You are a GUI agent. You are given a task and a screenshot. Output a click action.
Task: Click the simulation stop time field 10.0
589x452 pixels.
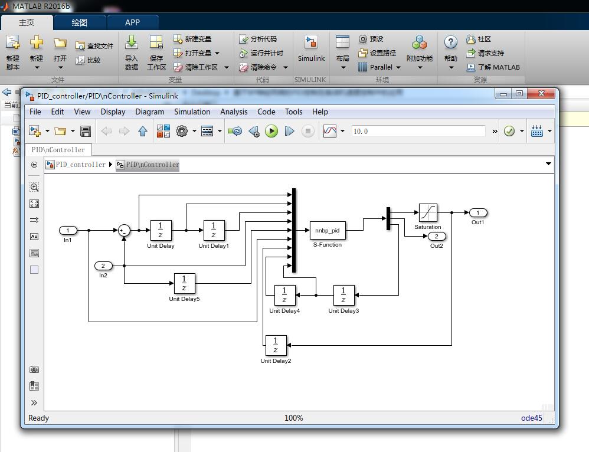[418, 131]
